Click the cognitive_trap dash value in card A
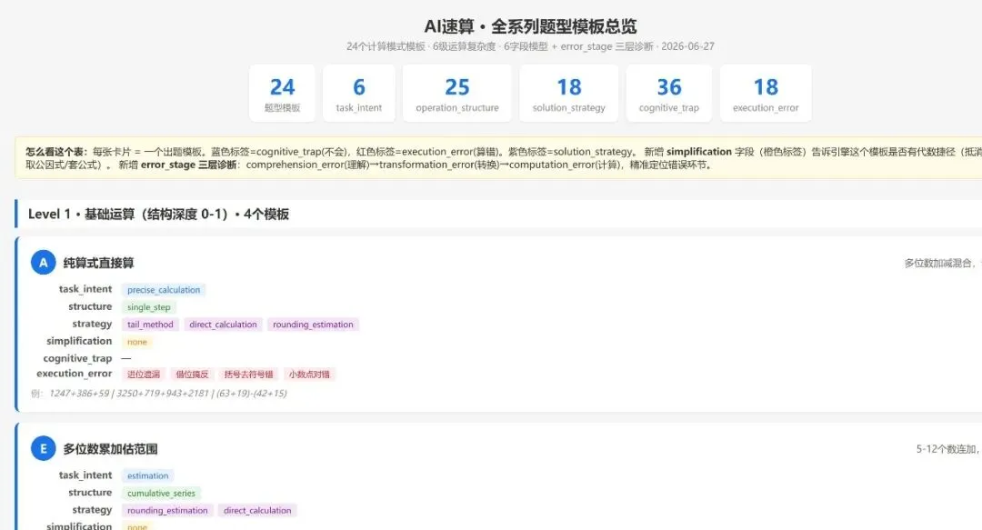Screen dimensions: 982x530 (125, 358)
